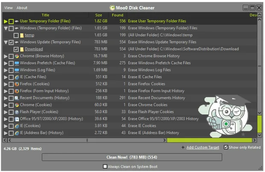Image resolution: width=265 pixels, height=172 pixels.
Task: Click the Erase Firefox Cookies description
Action: coord(147,84)
